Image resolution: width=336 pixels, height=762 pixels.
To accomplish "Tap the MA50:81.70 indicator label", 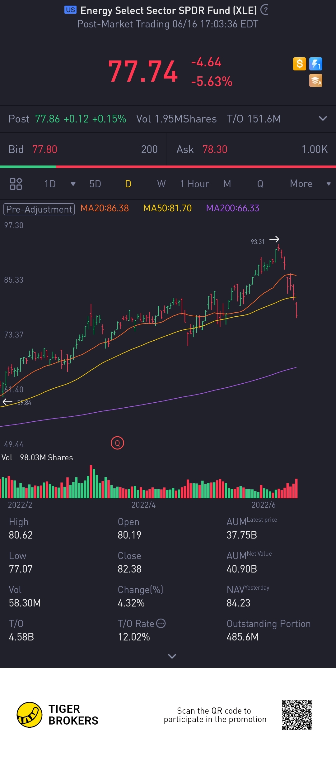I will [167, 208].
